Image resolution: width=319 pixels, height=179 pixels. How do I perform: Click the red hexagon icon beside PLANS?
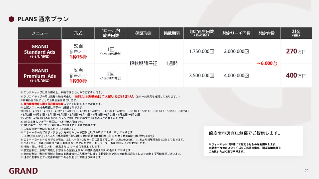click(x=11, y=19)
